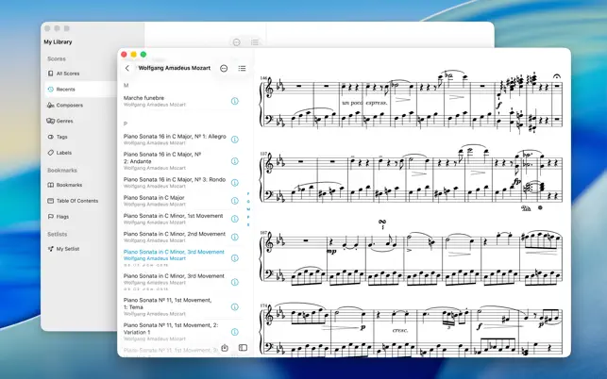Click the metronome icon at the list bottom
Viewport: 607px width, 379px height.
(225, 348)
